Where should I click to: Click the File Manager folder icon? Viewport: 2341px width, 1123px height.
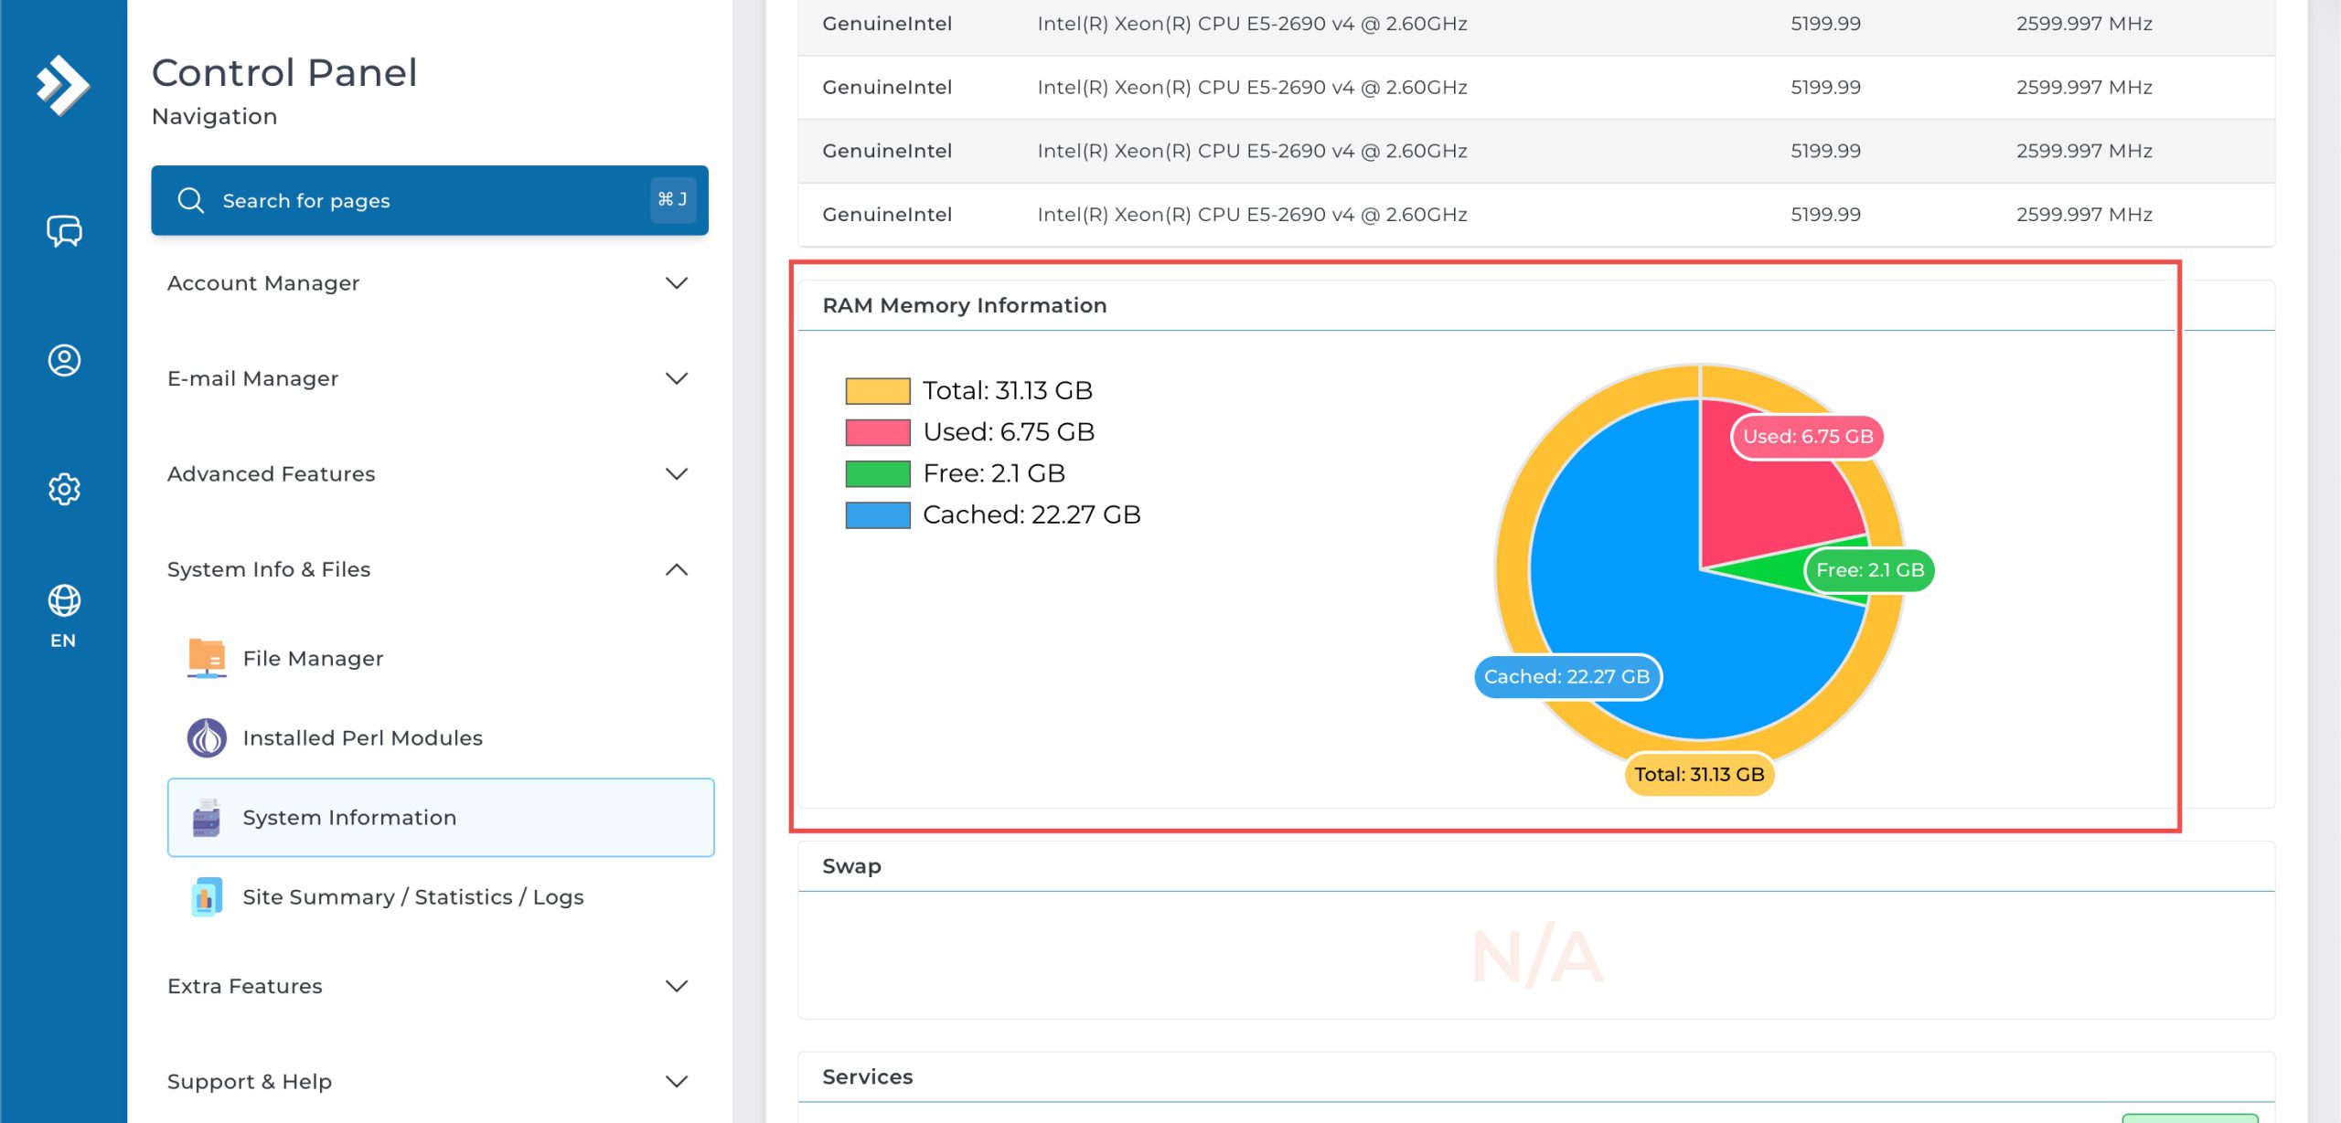[207, 658]
